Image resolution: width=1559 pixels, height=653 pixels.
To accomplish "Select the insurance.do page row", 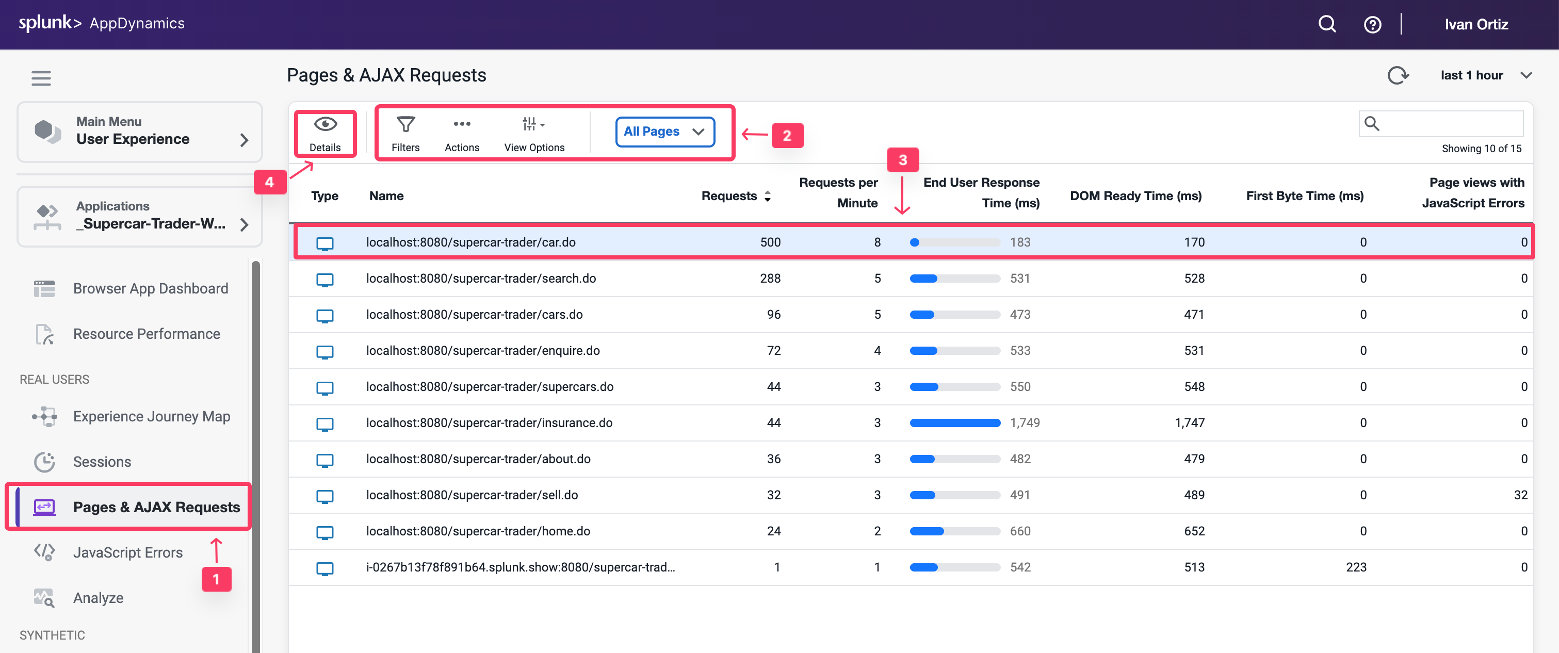I will click(489, 423).
